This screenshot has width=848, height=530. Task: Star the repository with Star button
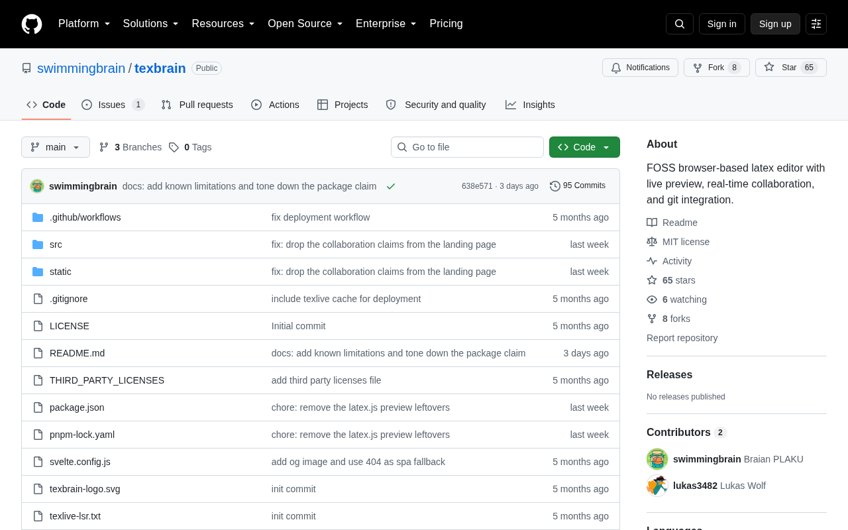tap(791, 68)
